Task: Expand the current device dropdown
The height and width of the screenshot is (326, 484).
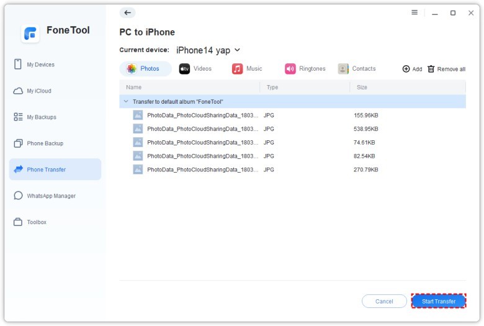Action: 237,50
